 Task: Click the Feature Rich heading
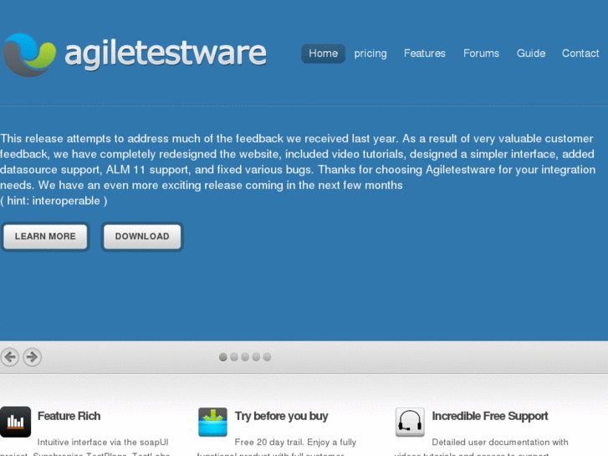tap(69, 416)
